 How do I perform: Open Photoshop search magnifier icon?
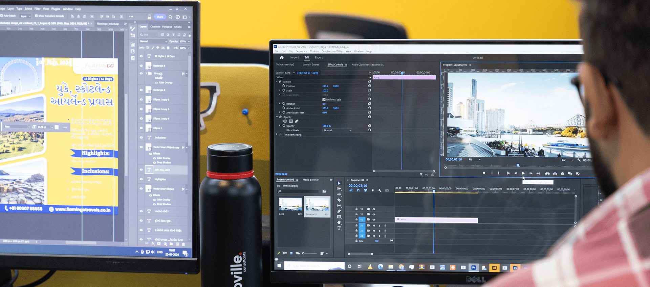click(170, 17)
